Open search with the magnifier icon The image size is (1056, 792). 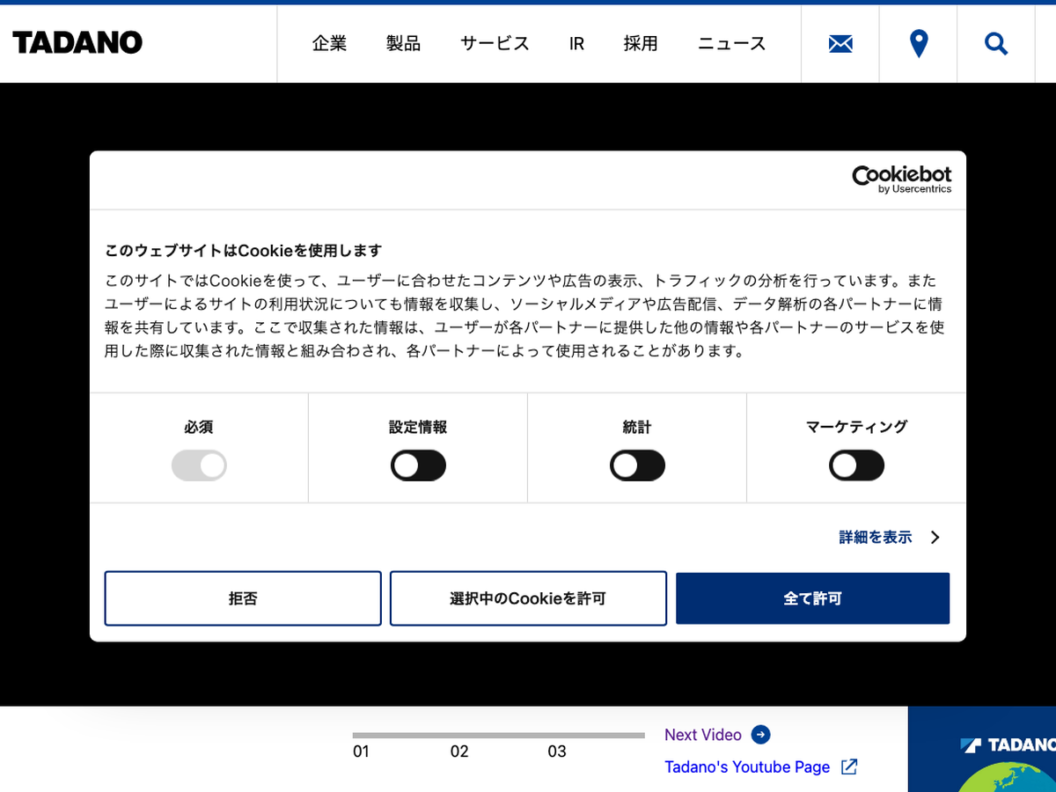(995, 43)
